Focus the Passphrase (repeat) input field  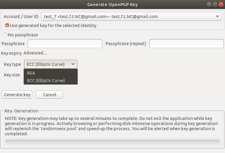[x=186, y=44]
